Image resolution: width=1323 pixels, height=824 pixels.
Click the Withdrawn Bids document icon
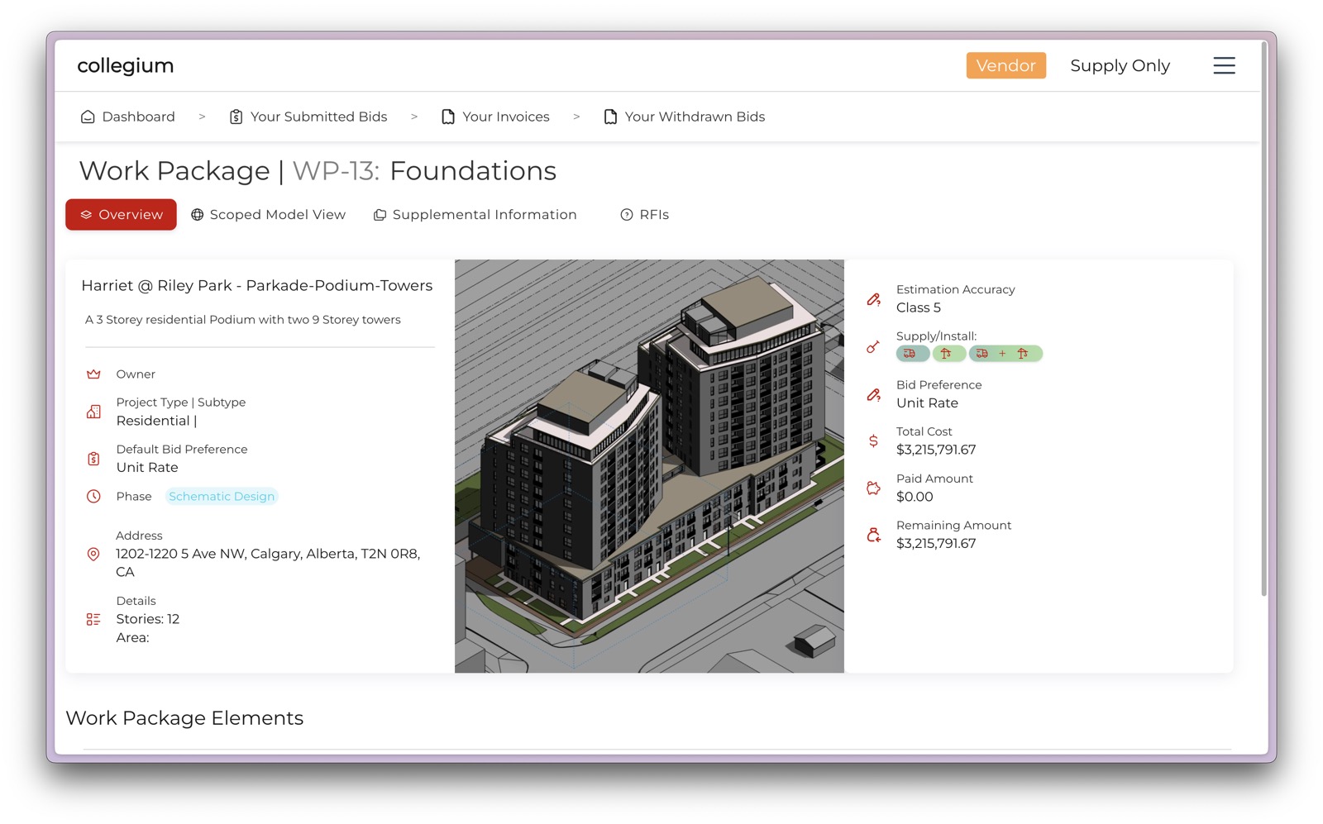(x=610, y=117)
